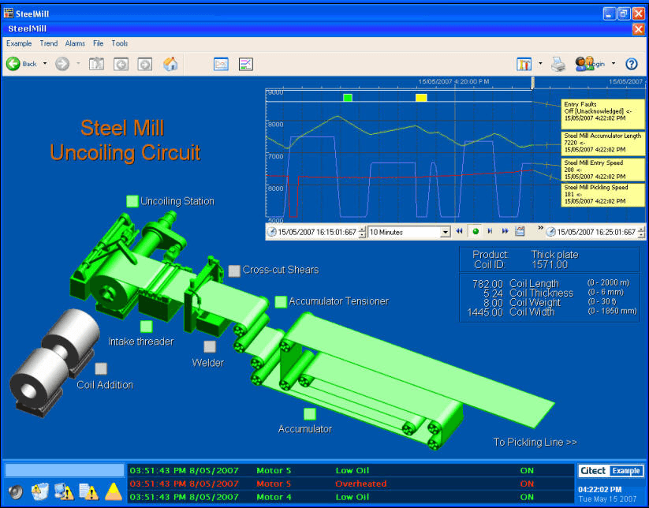Viewport: 649px width, 508px height.
Task: Toggle the Intake threader indicator box
Action: [146, 327]
